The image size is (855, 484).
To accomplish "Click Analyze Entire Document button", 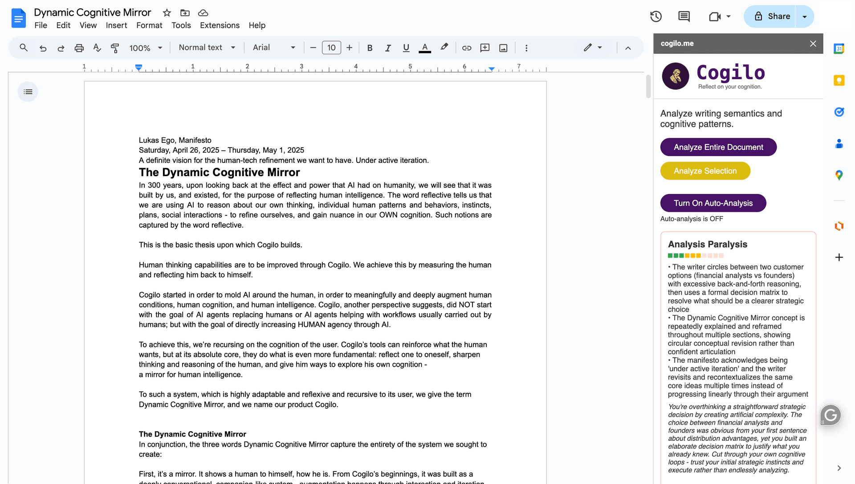I will (718, 147).
